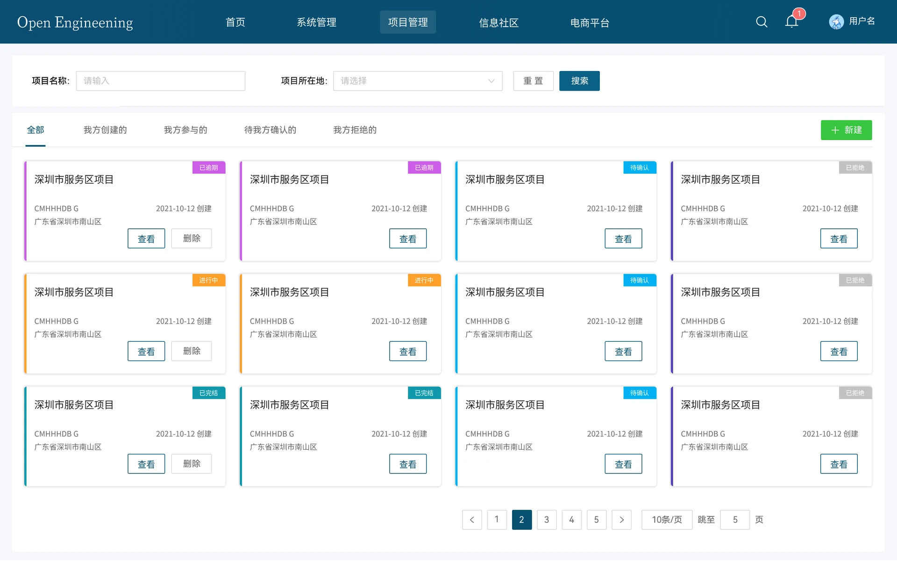The height and width of the screenshot is (564, 897).
Task: Click 查看 on second 已逾期 card
Action: (x=408, y=239)
